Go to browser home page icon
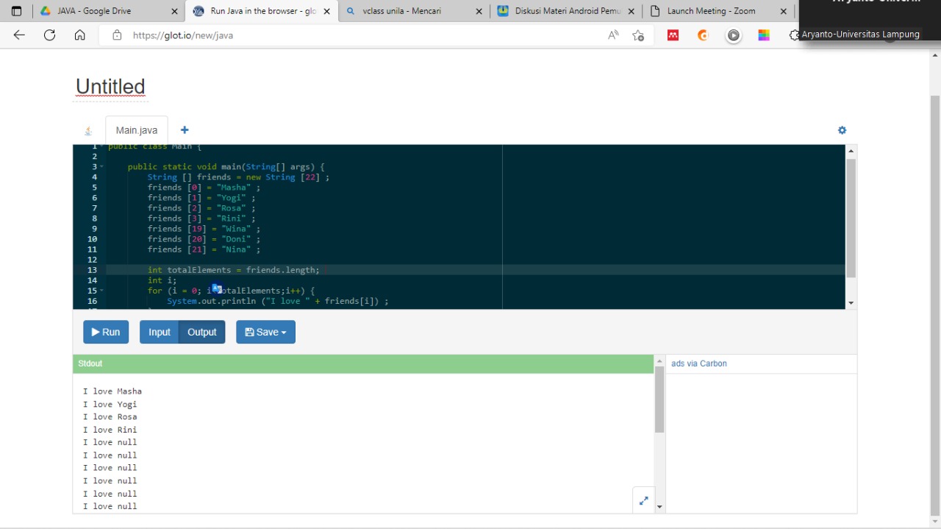The height and width of the screenshot is (529, 941). click(80, 35)
